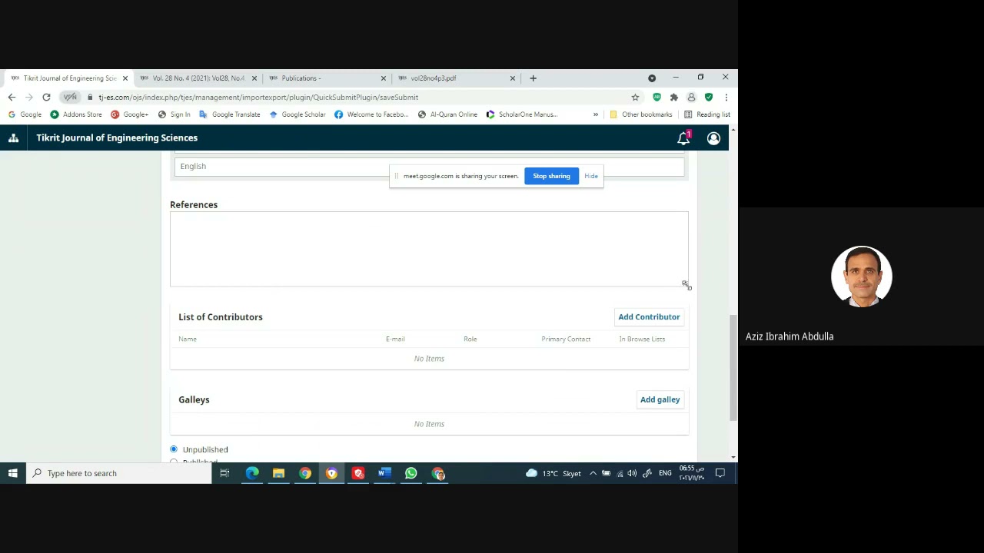Viewport: 984px width, 553px height.
Task: Click the Add galley button
Action: [x=660, y=400]
